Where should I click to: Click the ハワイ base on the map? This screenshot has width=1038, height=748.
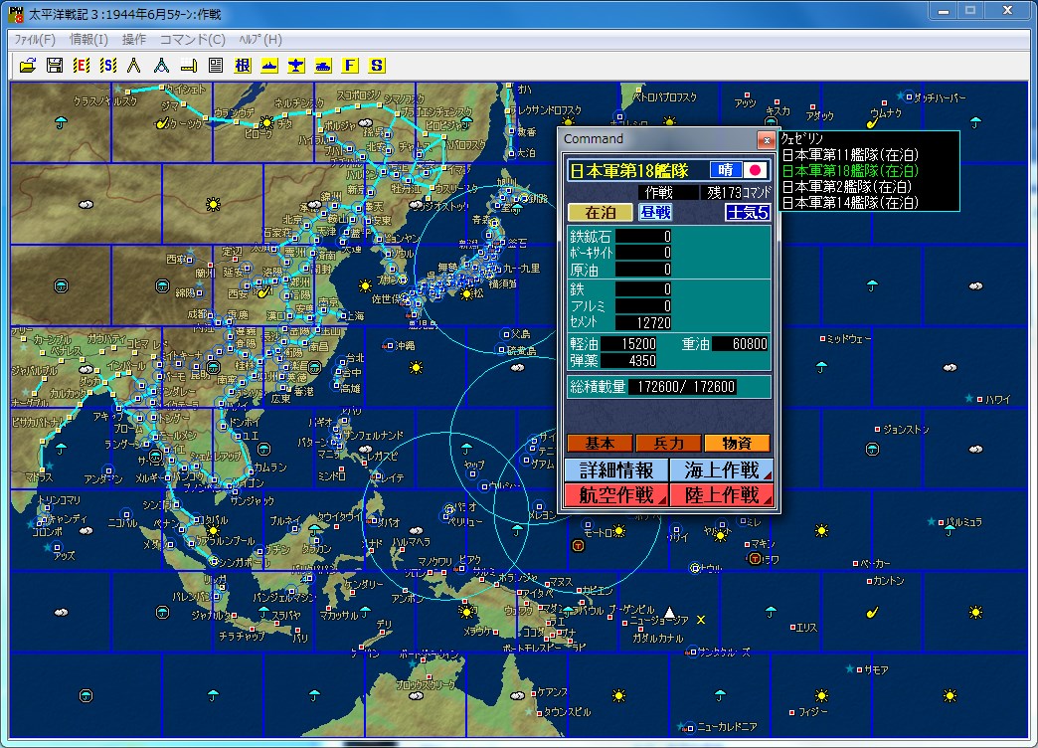click(979, 400)
